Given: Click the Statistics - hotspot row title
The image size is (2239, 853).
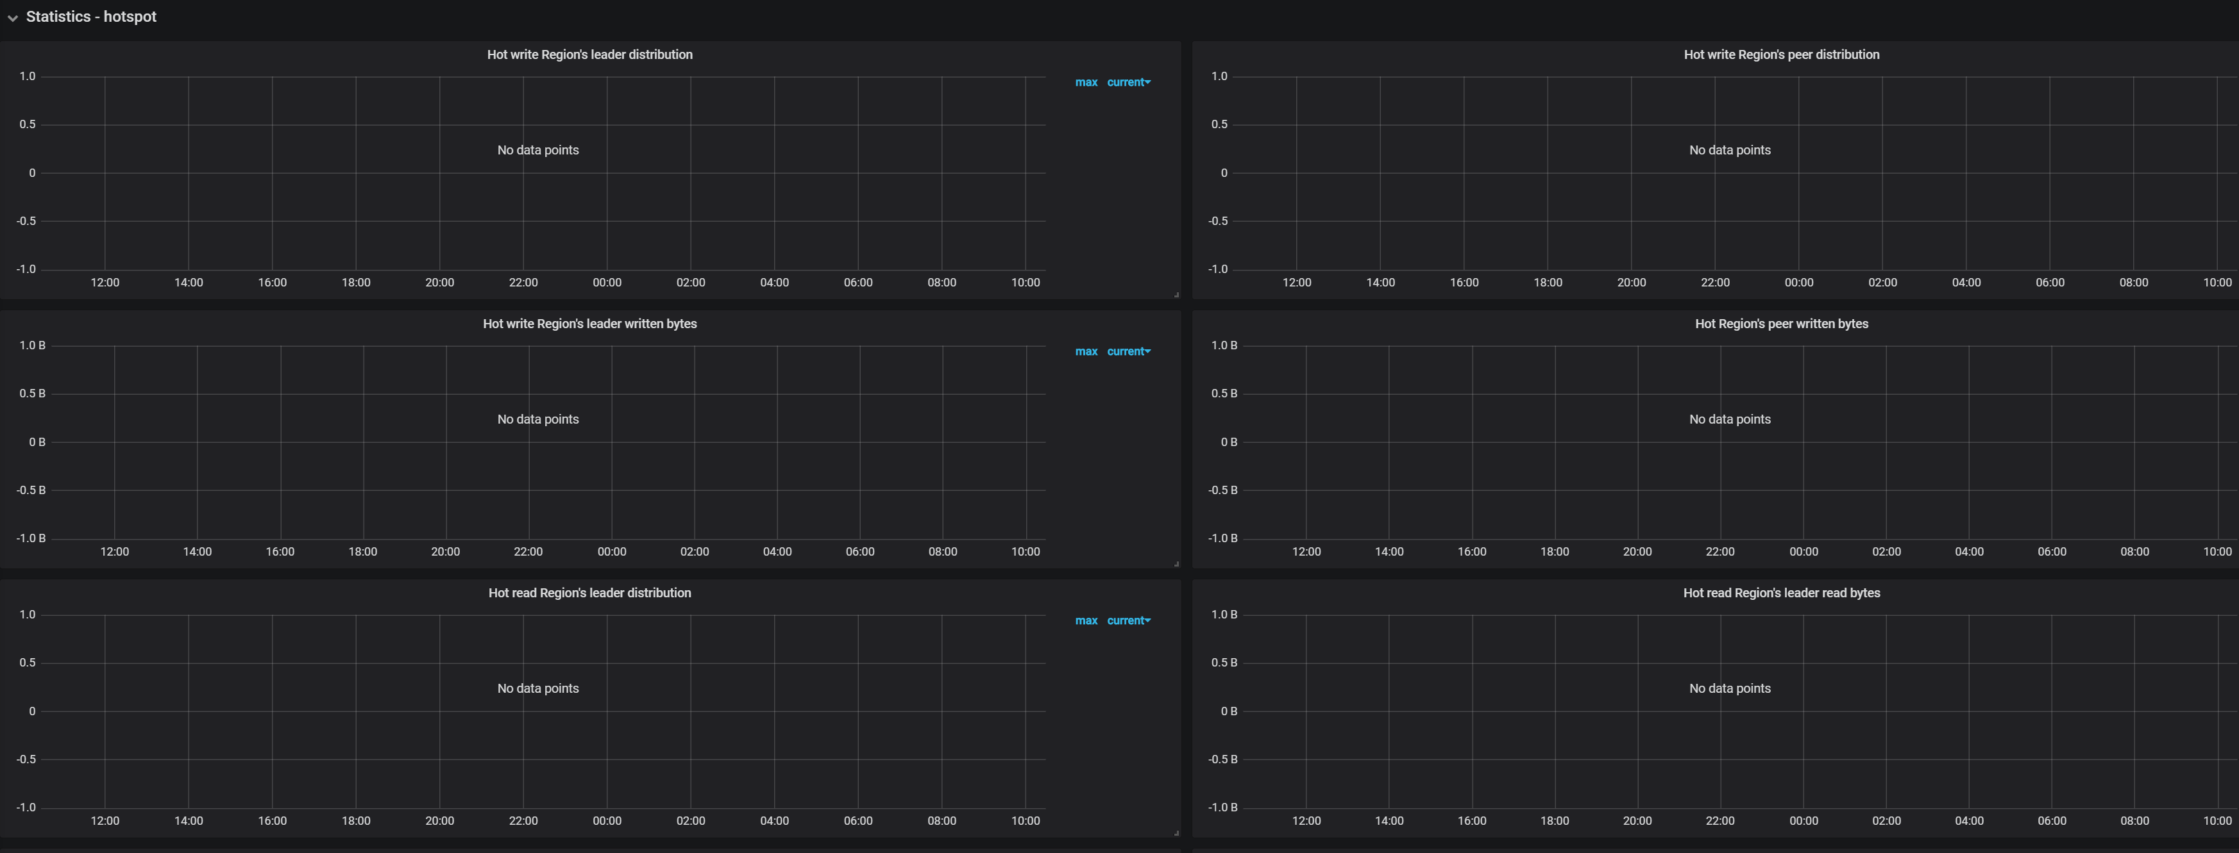Looking at the screenshot, I should pos(91,17).
